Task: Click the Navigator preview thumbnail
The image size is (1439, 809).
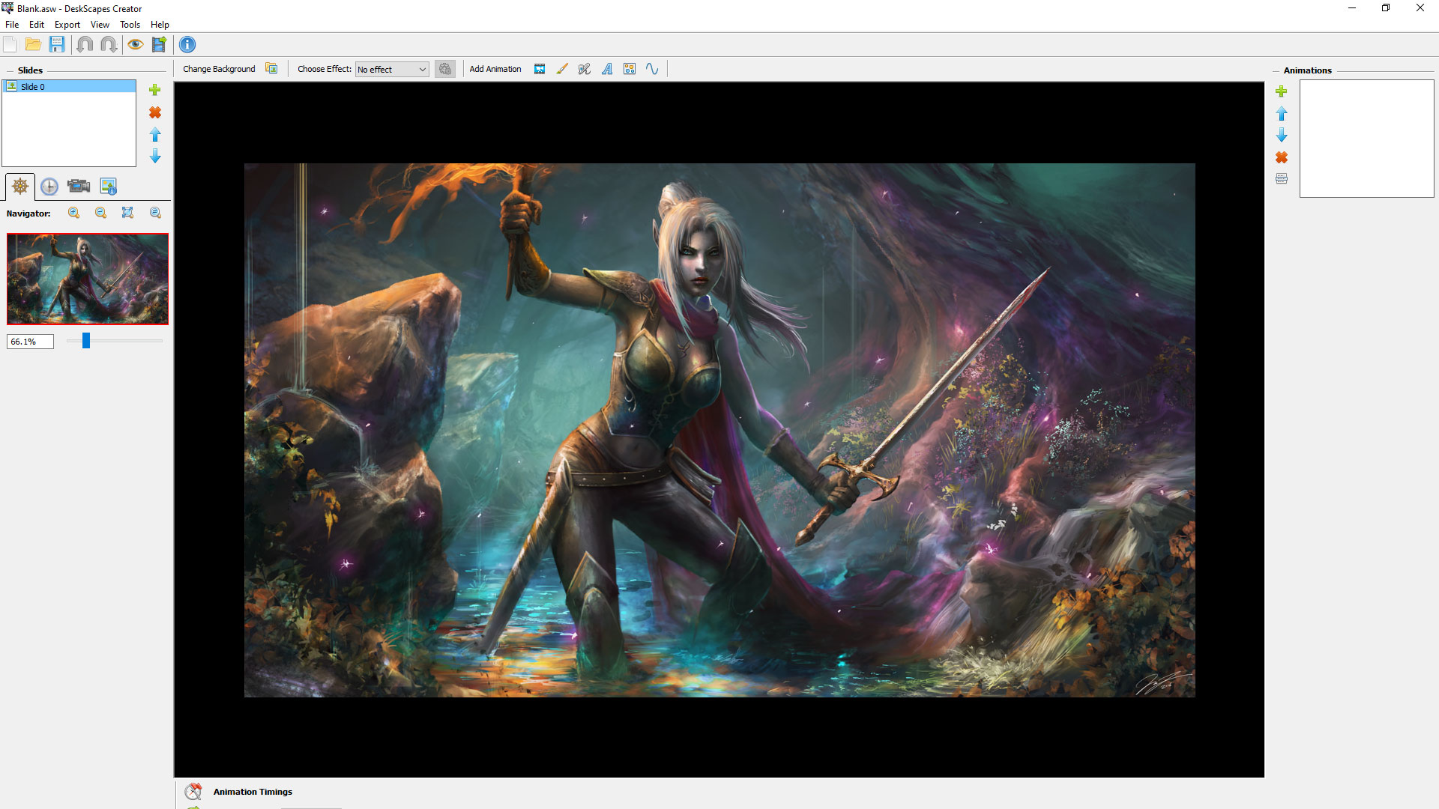Action: coord(88,279)
